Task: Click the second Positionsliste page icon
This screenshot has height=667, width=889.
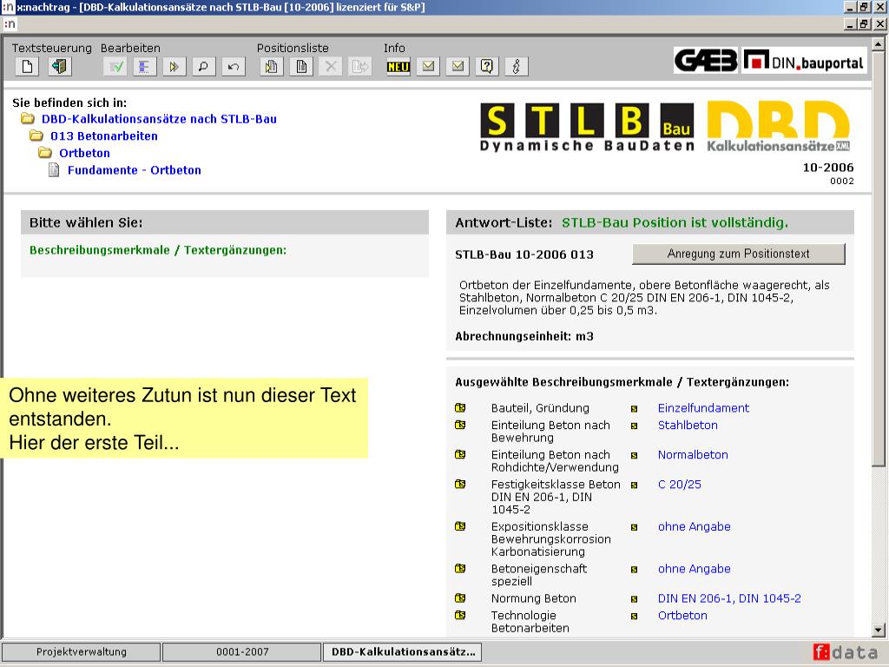Action: [x=301, y=67]
